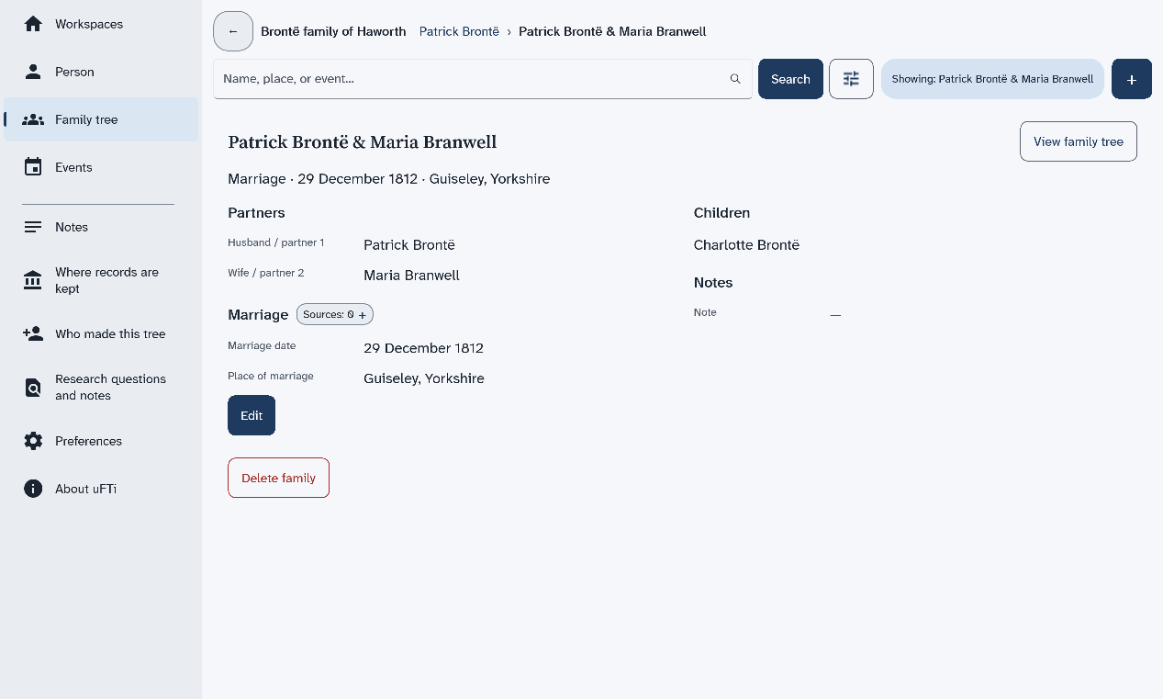Click the About uFTi info icon

pos(33,489)
